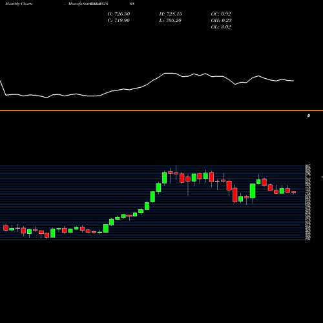Click the "OH: 0.23" reading

pos(221,21)
